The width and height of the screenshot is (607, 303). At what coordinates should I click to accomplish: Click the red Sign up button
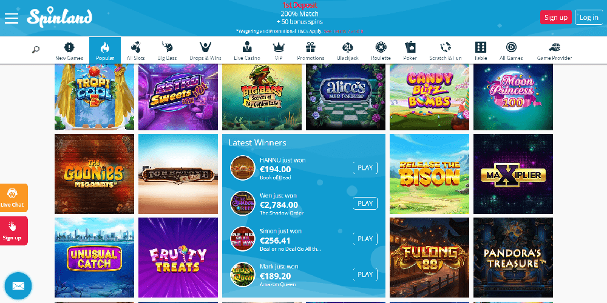[556, 18]
